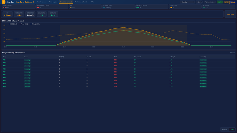Switch to Manual mode
This screenshot has width=237, height=133.
click(x=224, y=130)
